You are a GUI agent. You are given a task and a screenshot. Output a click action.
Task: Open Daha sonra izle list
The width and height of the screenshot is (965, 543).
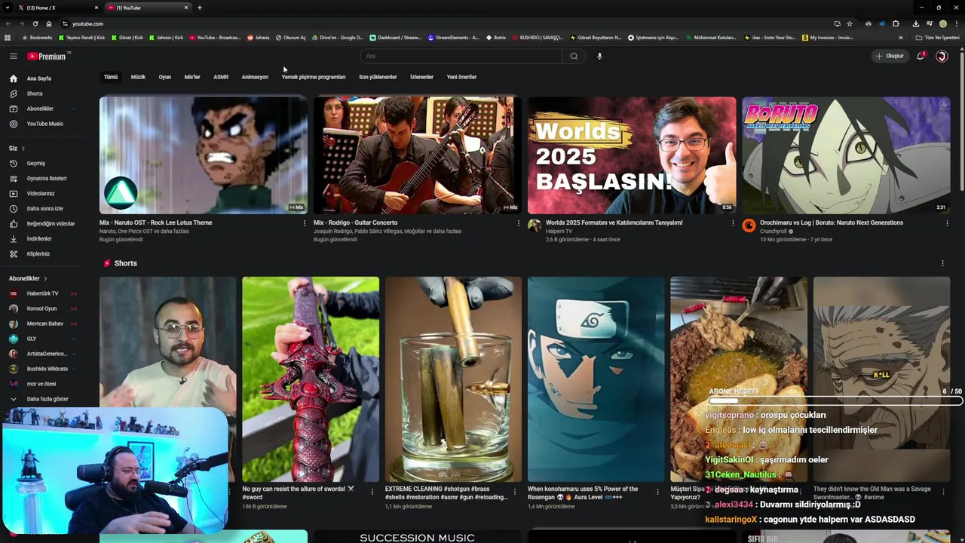[x=45, y=209]
